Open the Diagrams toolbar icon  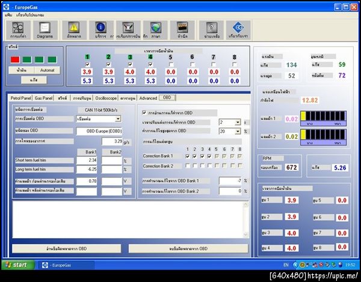(x=45, y=30)
